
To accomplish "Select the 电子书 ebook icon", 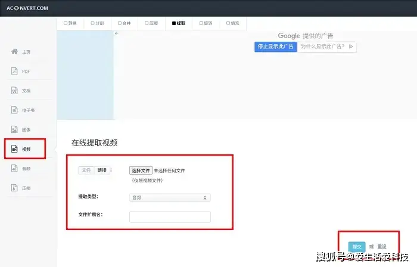I will (x=14, y=110).
